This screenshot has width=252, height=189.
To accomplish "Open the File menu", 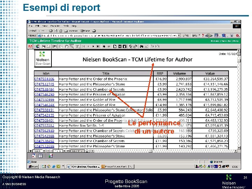I will coord(30,26).
